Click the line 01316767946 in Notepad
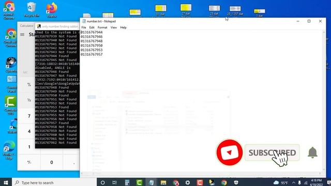The image size is (331, 186). coord(92,37)
